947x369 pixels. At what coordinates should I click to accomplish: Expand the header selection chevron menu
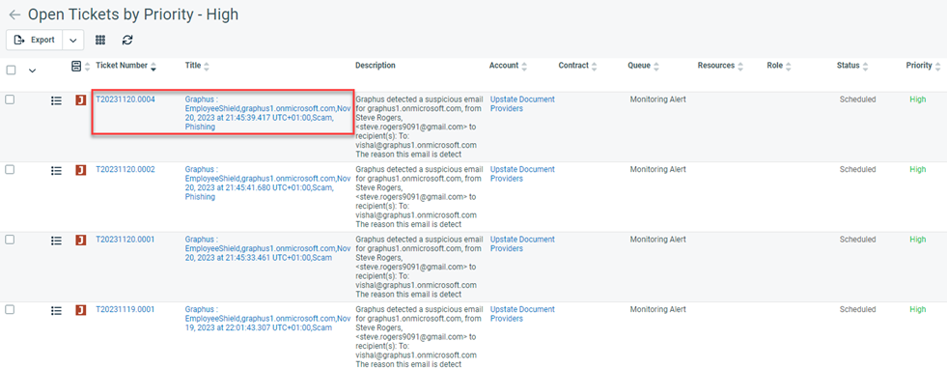(33, 71)
